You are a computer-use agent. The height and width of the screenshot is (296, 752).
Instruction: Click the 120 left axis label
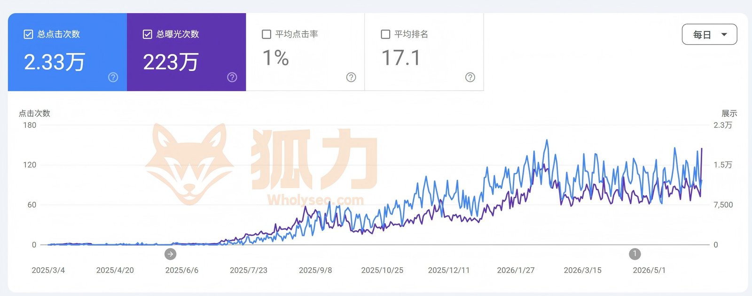click(x=30, y=165)
